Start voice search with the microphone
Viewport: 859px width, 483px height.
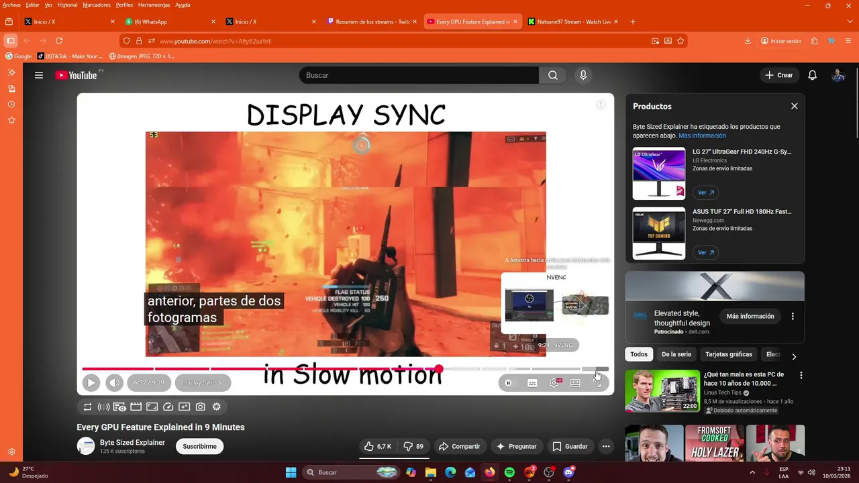point(583,75)
